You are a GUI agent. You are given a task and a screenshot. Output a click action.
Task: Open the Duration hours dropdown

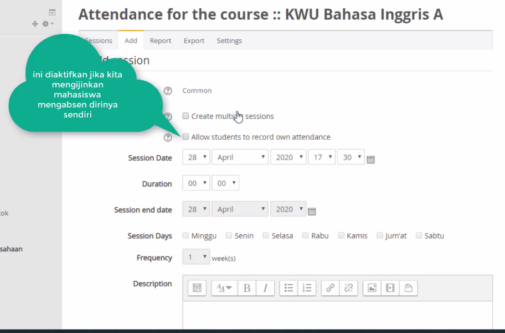coord(196,183)
